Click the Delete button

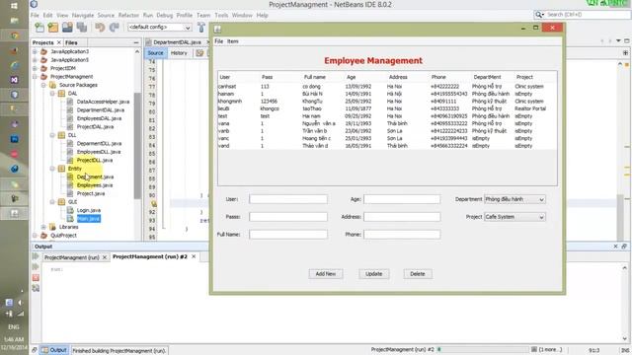(x=418, y=274)
